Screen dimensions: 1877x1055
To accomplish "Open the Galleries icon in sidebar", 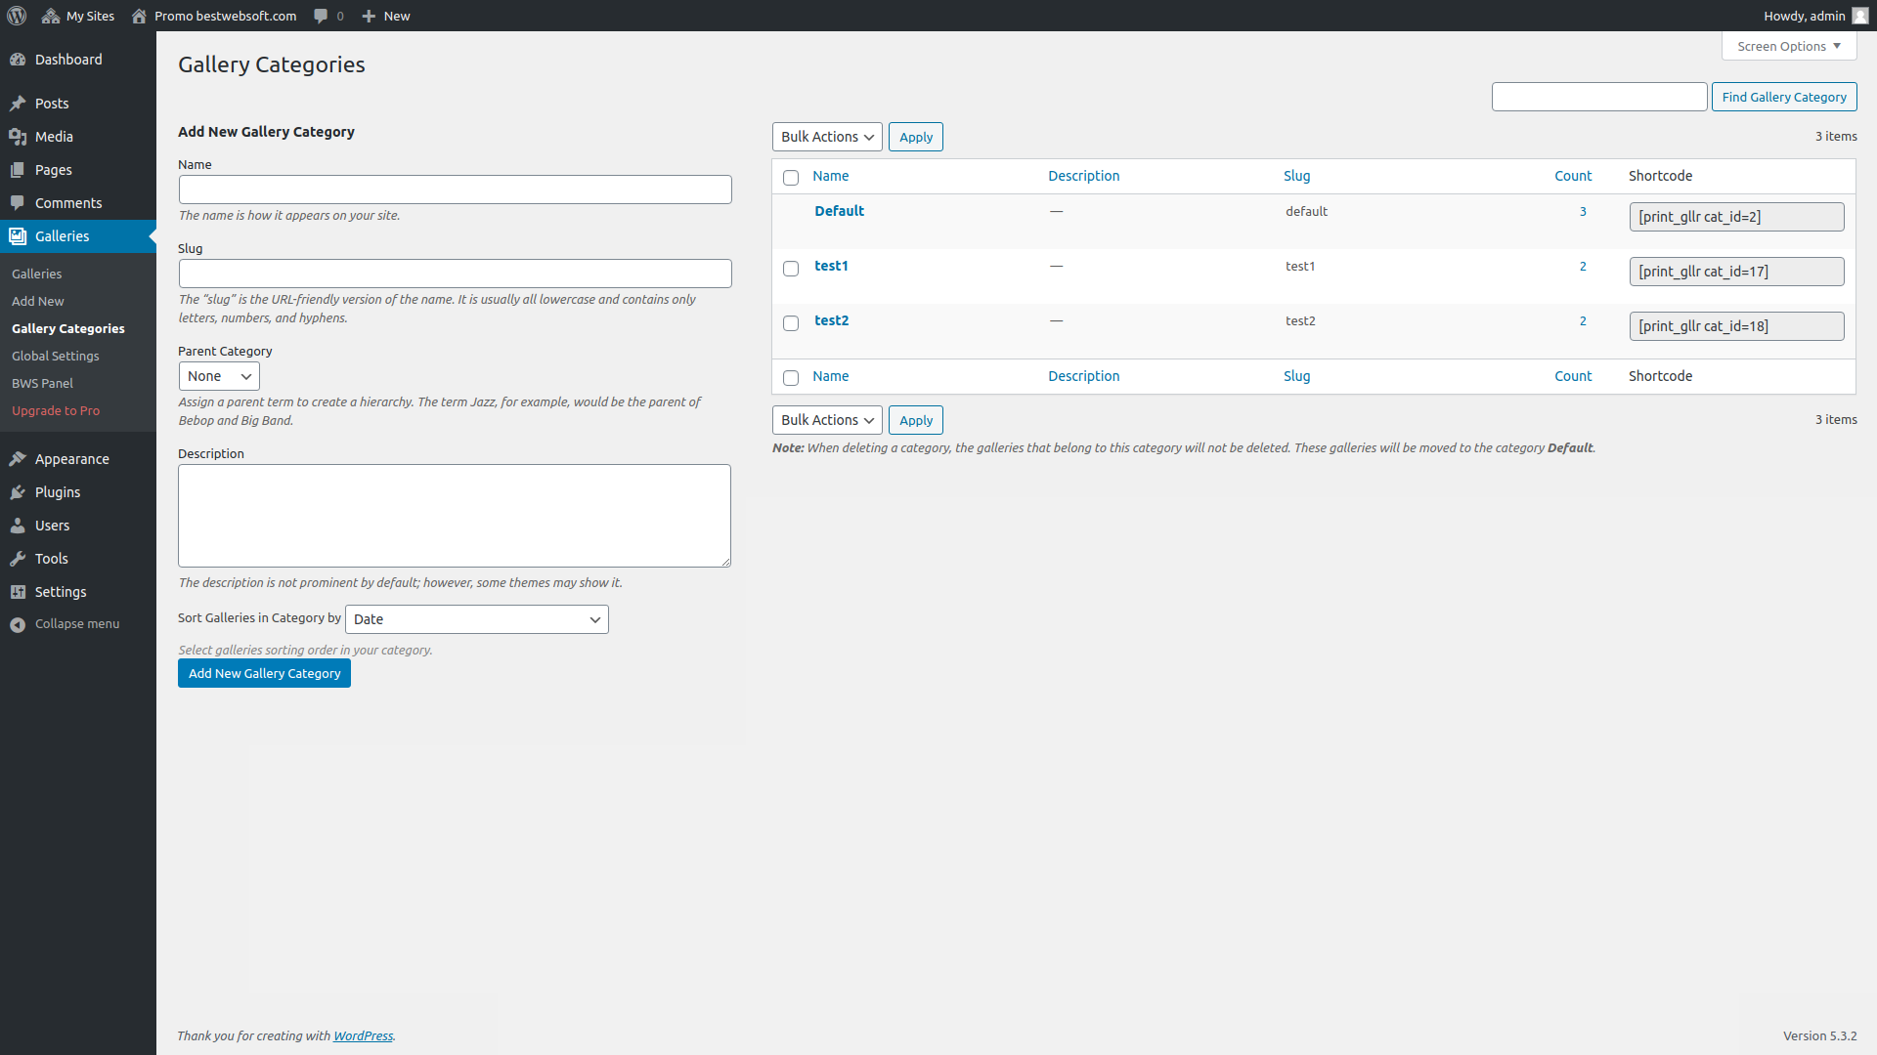I will coord(19,236).
